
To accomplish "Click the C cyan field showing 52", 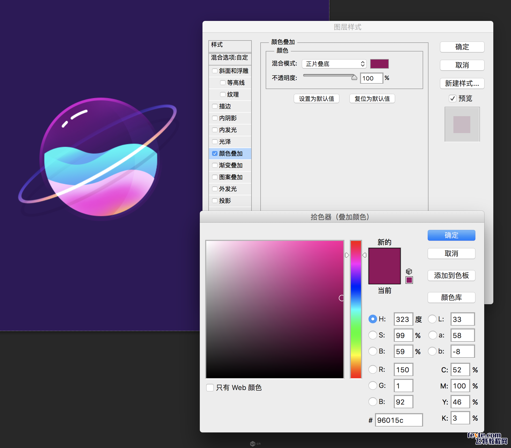I will tap(460, 370).
